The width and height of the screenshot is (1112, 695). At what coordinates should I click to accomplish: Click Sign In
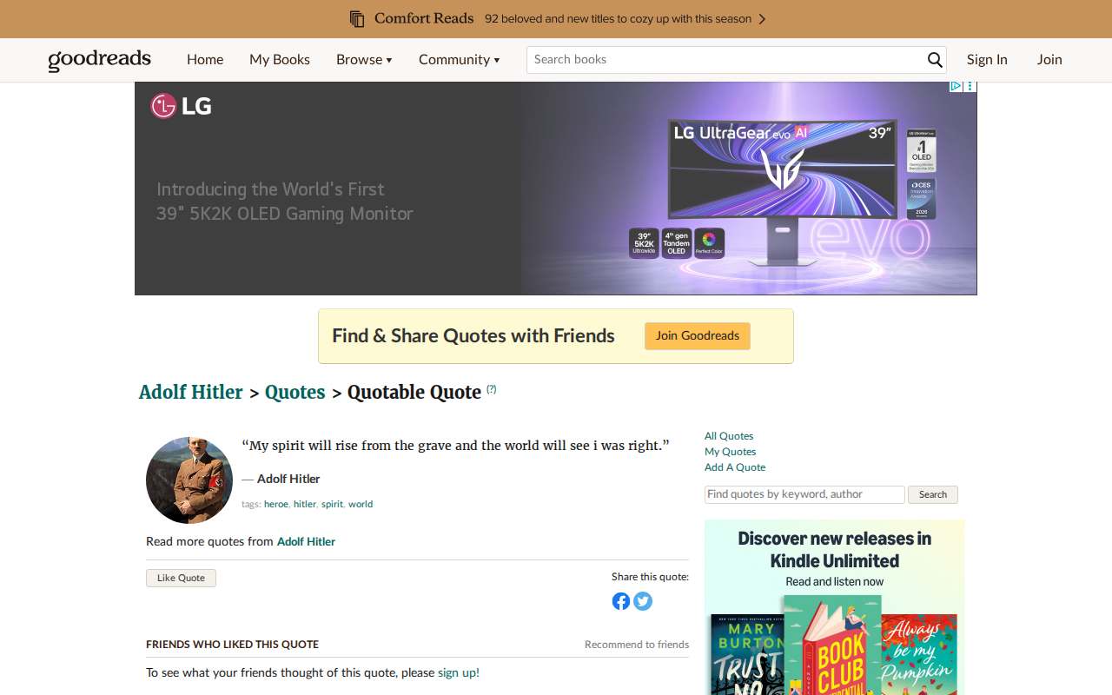click(x=987, y=60)
